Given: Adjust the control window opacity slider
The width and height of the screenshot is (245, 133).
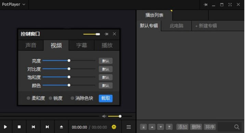Looking at the screenshot, I should (92, 34).
